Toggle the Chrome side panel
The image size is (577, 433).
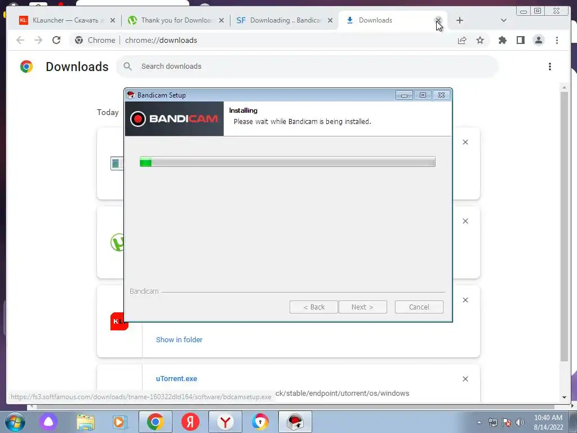click(x=520, y=40)
